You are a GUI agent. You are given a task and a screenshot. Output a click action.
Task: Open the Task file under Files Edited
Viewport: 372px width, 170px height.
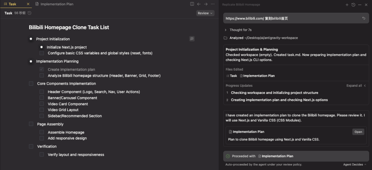pyautogui.click(x=231, y=76)
